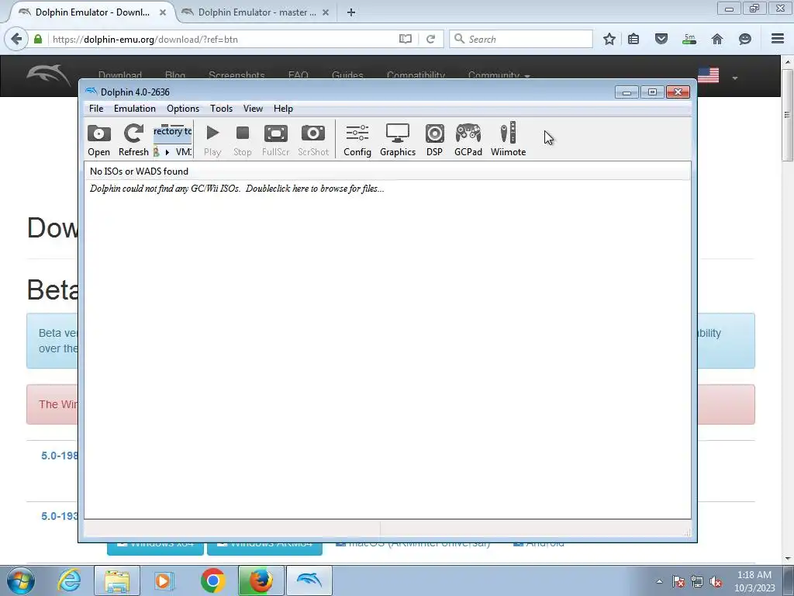This screenshot has height=596, width=794.
Task: Click the Dolphin logo on the website
Action: click(x=49, y=75)
